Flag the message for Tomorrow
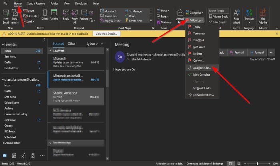 tap(202, 34)
